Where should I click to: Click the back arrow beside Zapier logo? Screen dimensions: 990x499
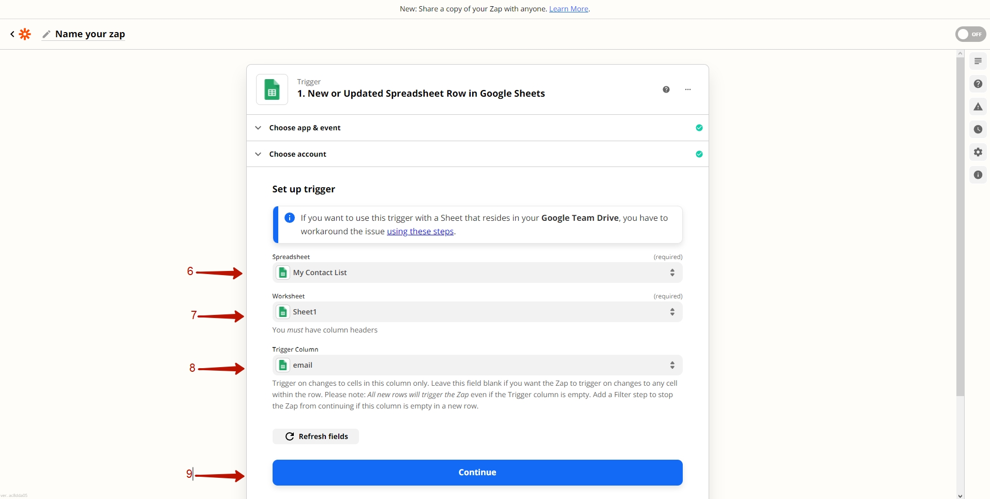12,34
